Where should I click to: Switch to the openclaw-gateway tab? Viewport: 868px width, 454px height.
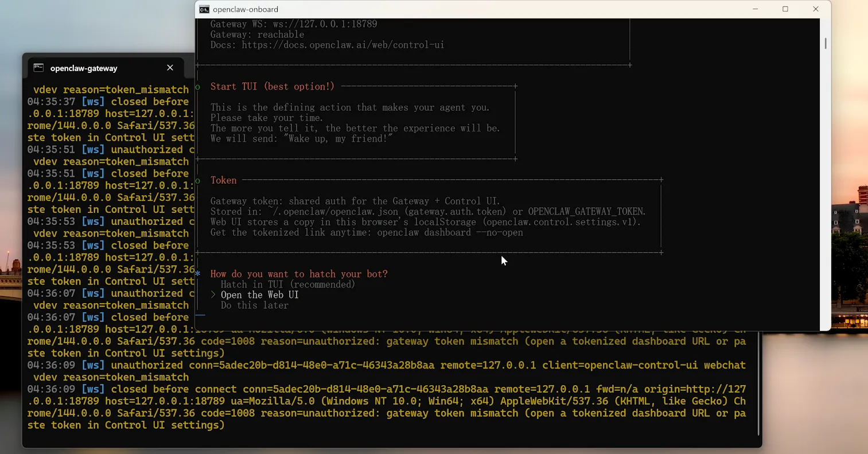[84, 68]
